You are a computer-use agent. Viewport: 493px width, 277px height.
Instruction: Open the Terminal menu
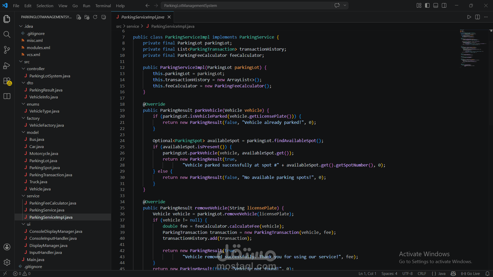103,6
